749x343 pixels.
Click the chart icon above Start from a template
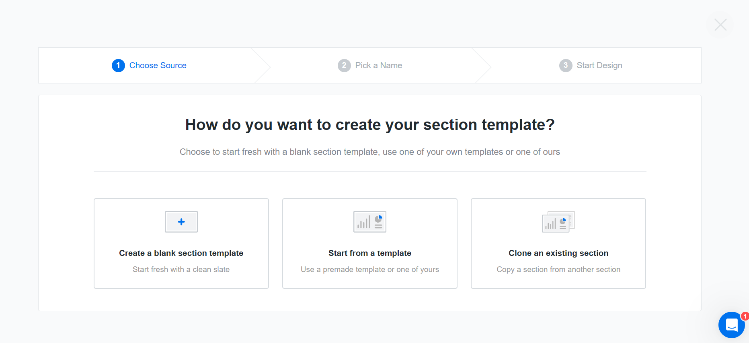pos(369,222)
